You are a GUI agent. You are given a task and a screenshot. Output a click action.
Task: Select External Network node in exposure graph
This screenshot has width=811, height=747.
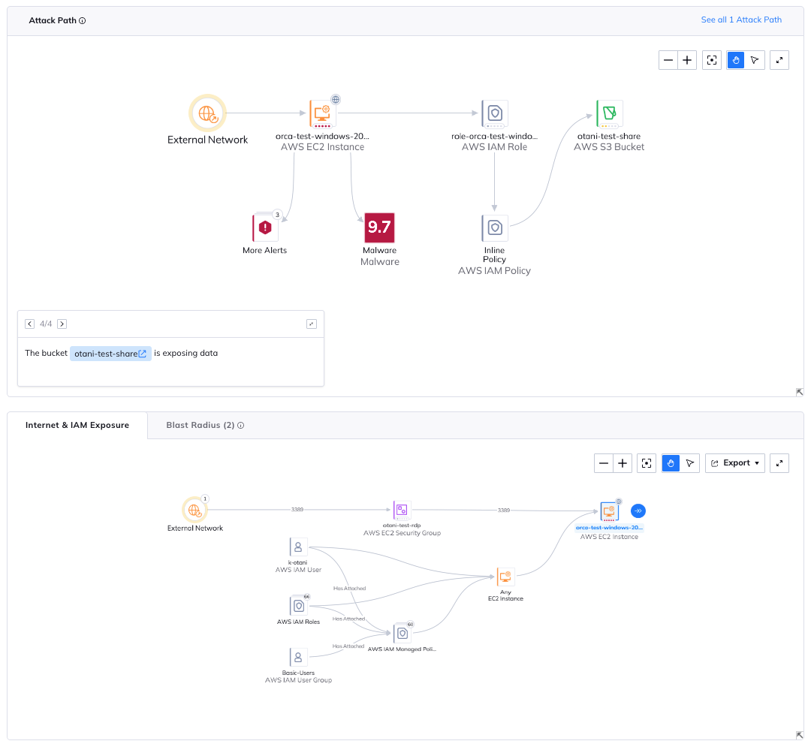click(x=194, y=511)
